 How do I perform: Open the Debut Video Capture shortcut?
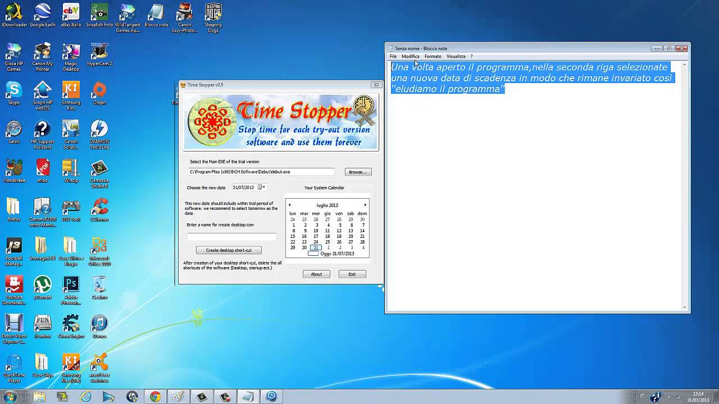(x=13, y=329)
